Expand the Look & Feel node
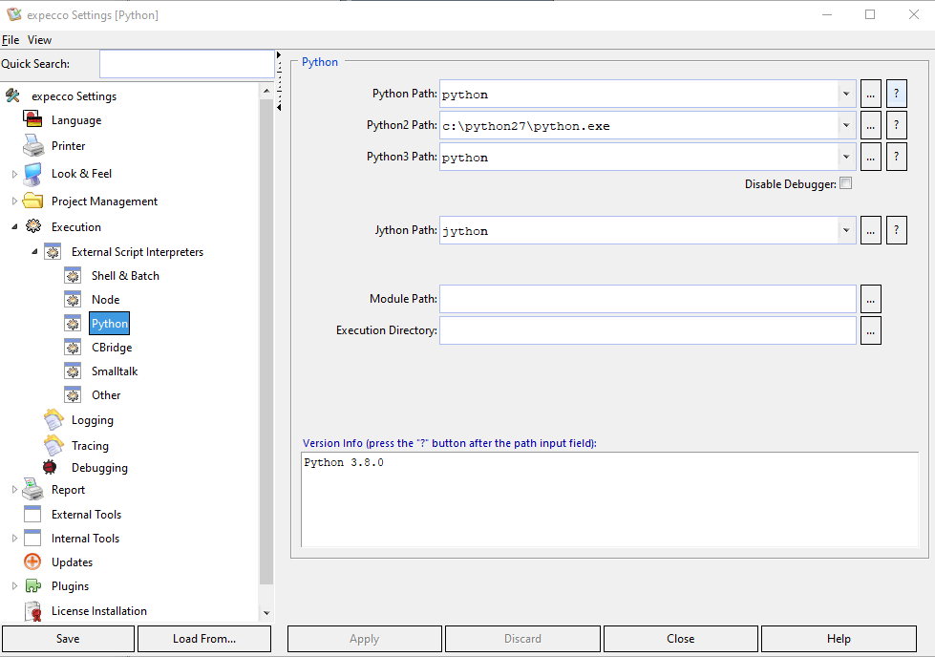Image resolution: width=935 pixels, height=657 pixels. (14, 174)
